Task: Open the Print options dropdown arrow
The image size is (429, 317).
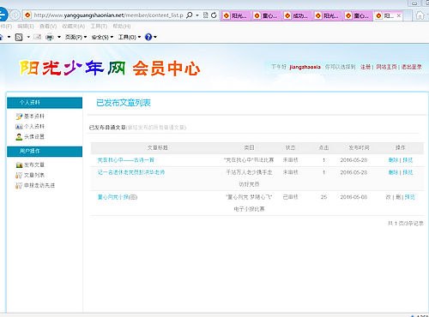Action: pos(59,37)
